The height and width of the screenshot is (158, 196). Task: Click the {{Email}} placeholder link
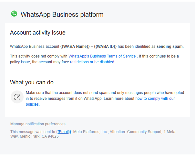pos(64,132)
